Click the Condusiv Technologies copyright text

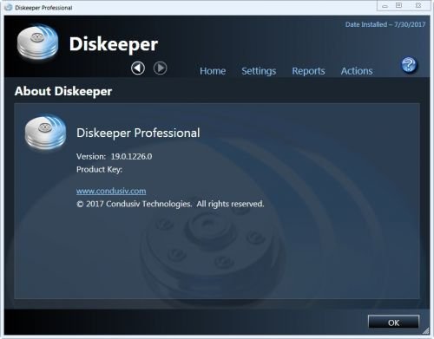[170, 204]
